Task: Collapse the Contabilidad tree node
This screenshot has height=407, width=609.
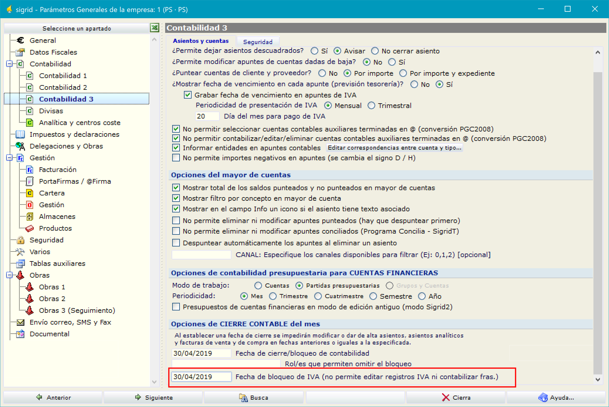Action: click(x=9, y=64)
